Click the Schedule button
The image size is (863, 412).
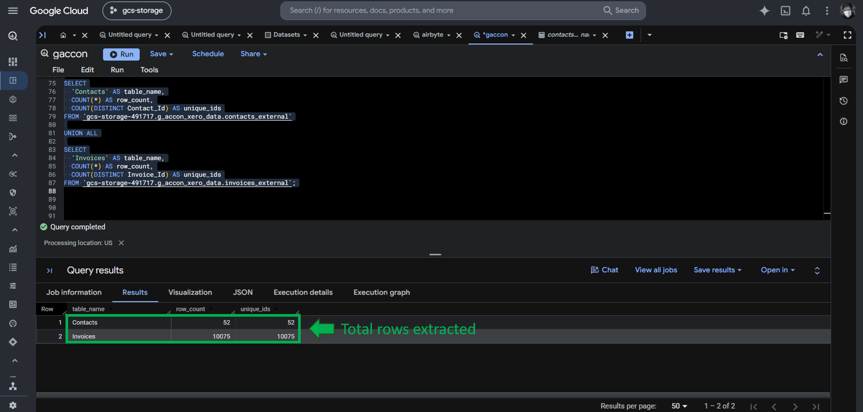click(x=208, y=54)
